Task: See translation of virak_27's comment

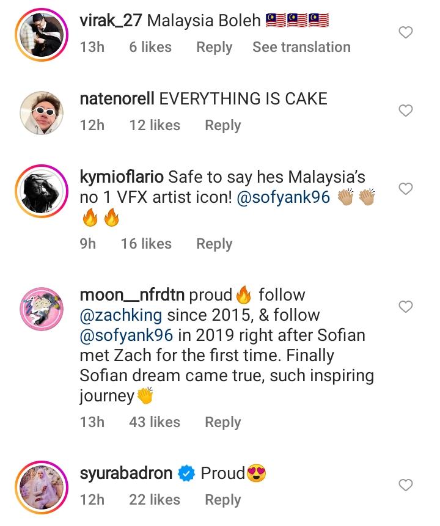Action: (x=301, y=47)
